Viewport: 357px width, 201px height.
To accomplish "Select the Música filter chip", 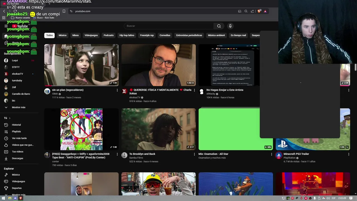I will pyautogui.click(x=62, y=35).
